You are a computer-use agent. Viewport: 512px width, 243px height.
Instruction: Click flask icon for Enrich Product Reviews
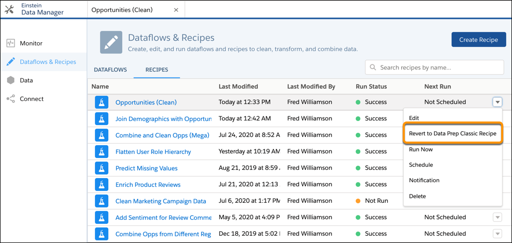pos(102,185)
